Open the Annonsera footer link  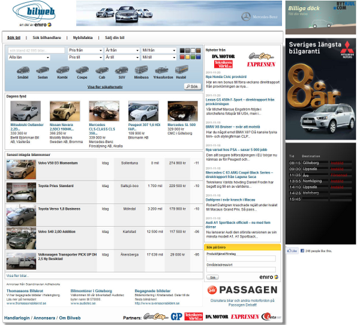coord(44,318)
